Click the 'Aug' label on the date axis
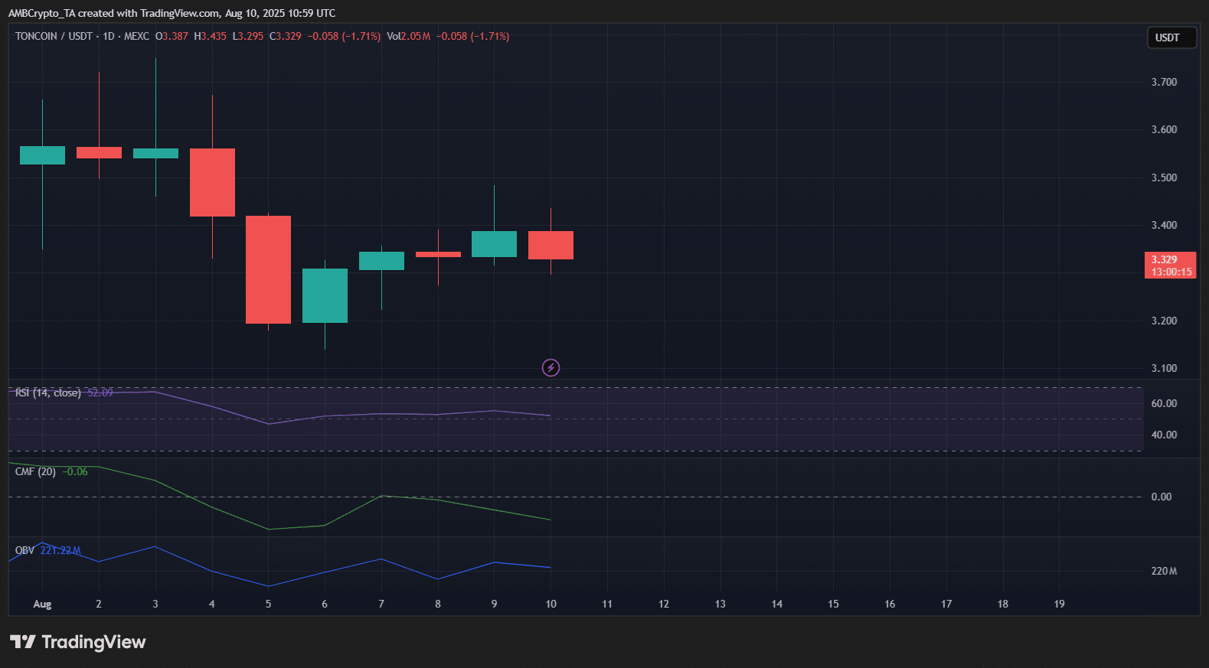1209x668 pixels. point(42,604)
